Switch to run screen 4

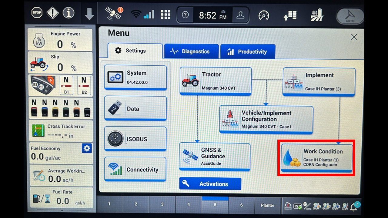(x=189, y=204)
